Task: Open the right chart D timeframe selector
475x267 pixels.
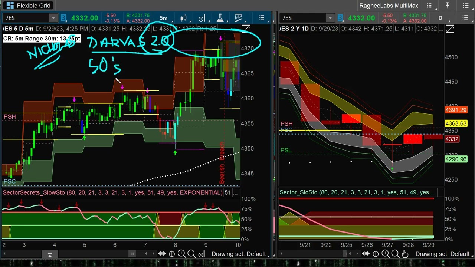Action: pos(440,18)
